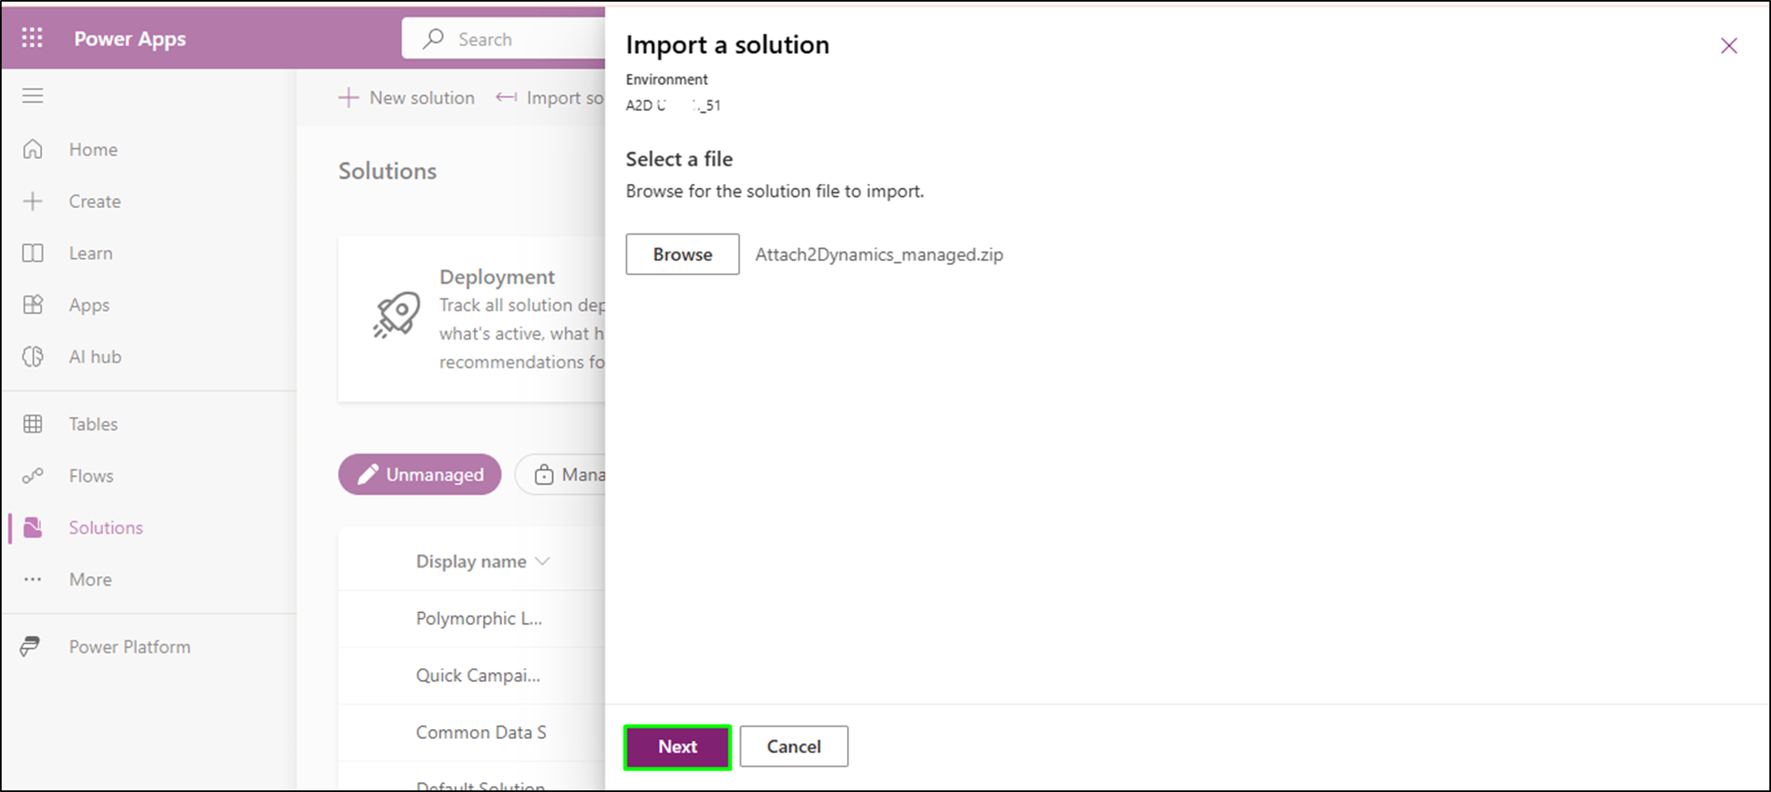Image resolution: width=1771 pixels, height=792 pixels.
Task: Open the Power Platform section
Action: [x=129, y=646]
